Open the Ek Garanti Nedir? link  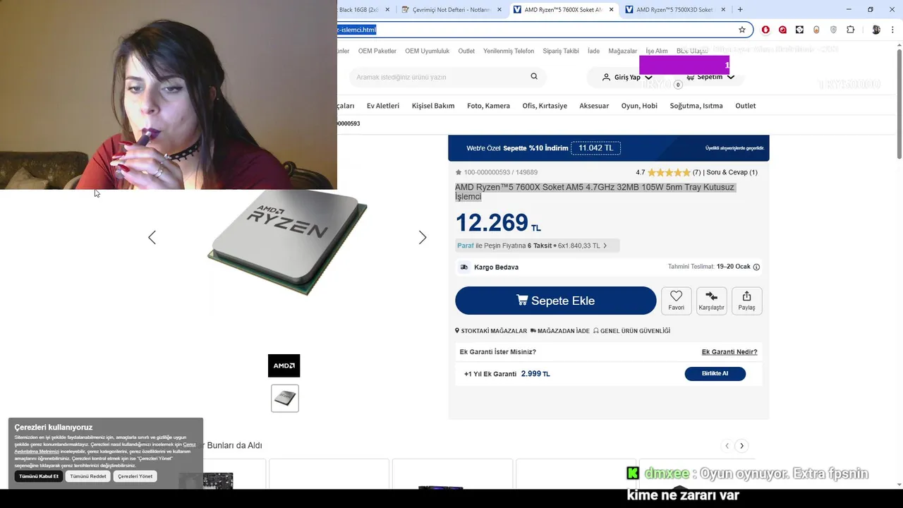(x=729, y=351)
